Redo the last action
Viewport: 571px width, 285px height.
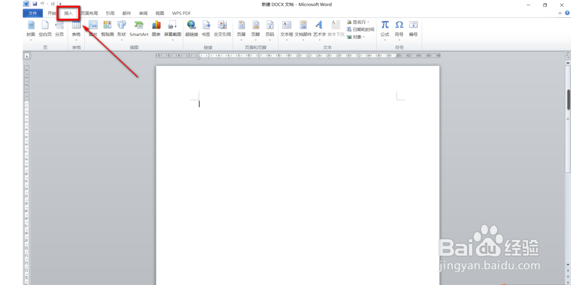pyautogui.click(x=53, y=4)
